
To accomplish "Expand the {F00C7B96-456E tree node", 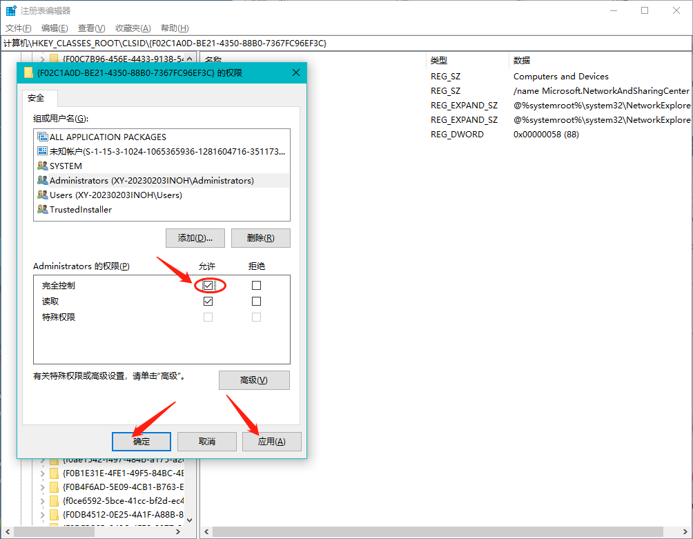I will 42,59.
